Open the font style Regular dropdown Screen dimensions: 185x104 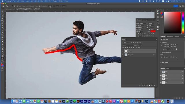click(152, 23)
